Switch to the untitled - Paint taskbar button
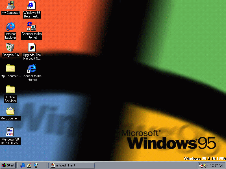 [72, 165]
